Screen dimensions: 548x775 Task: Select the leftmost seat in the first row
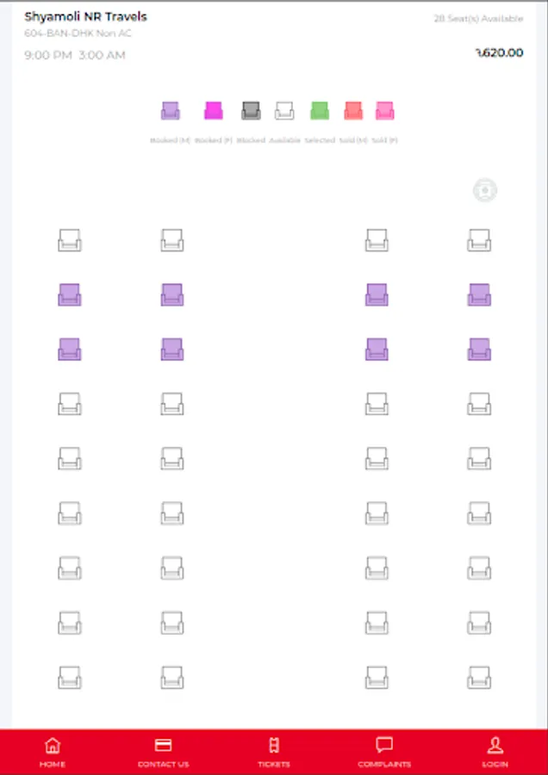pos(70,240)
